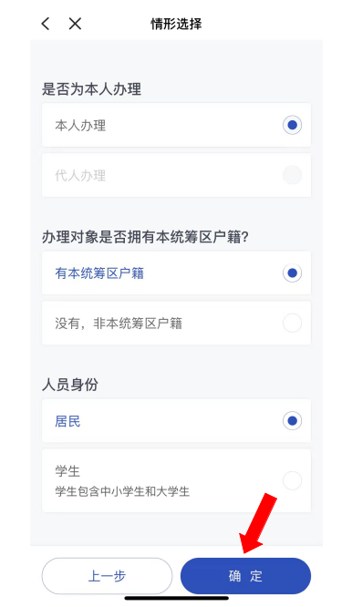
Task: Click the 学生包含中小学生和大学生 description text
Action: (122, 491)
